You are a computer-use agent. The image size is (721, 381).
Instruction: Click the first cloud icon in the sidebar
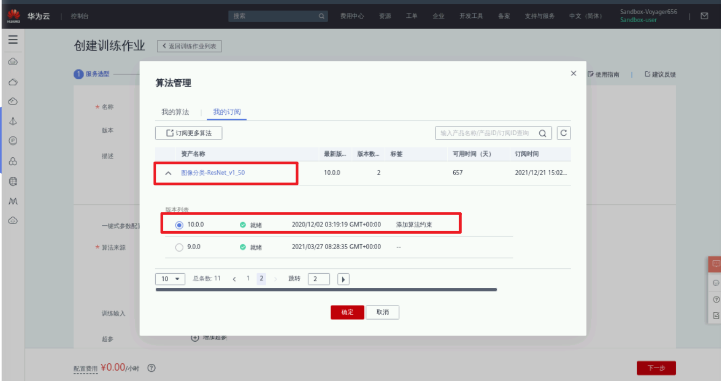pos(13,62)
